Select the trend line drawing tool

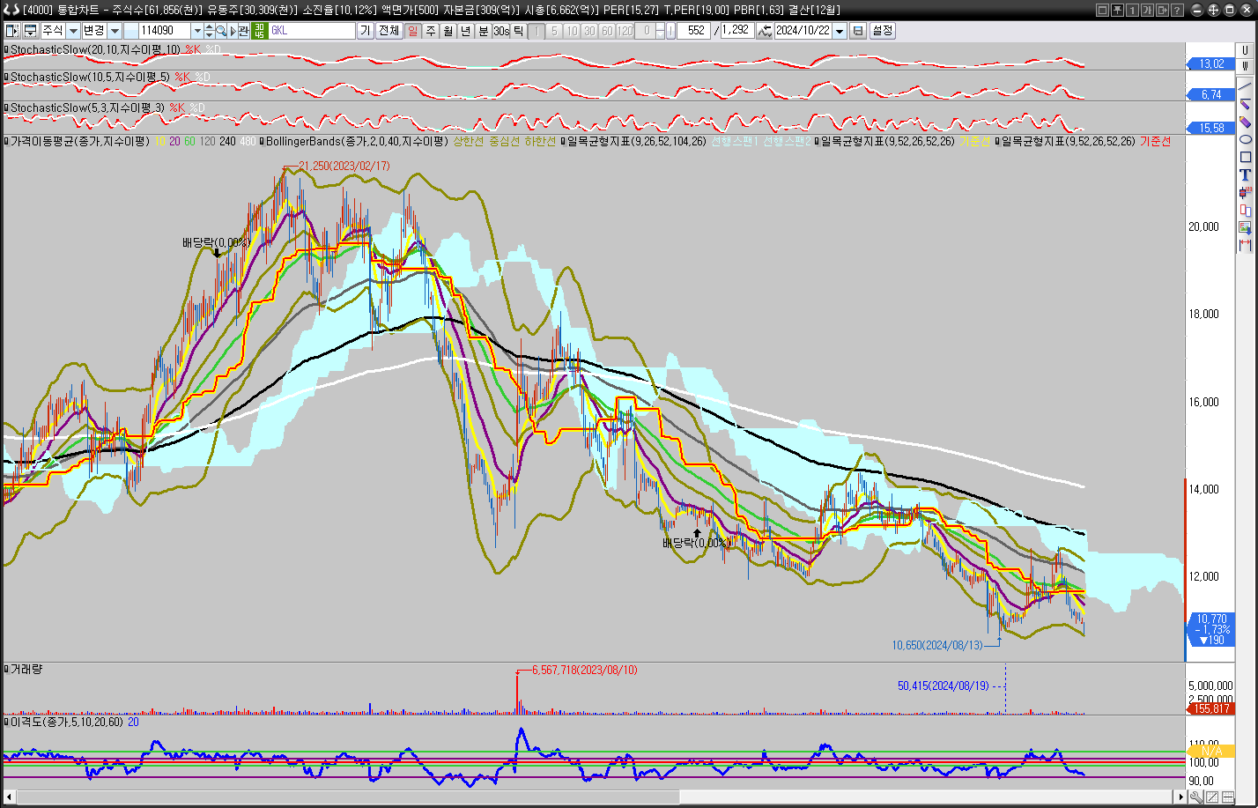(x=1245, y=86)
